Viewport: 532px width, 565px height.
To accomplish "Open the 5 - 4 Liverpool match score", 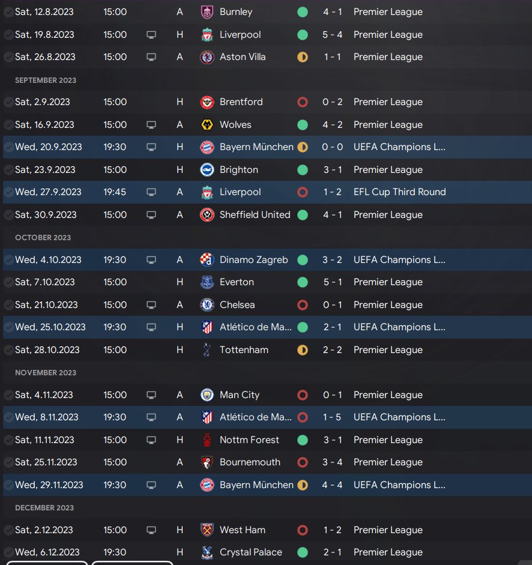I will 332,35.
